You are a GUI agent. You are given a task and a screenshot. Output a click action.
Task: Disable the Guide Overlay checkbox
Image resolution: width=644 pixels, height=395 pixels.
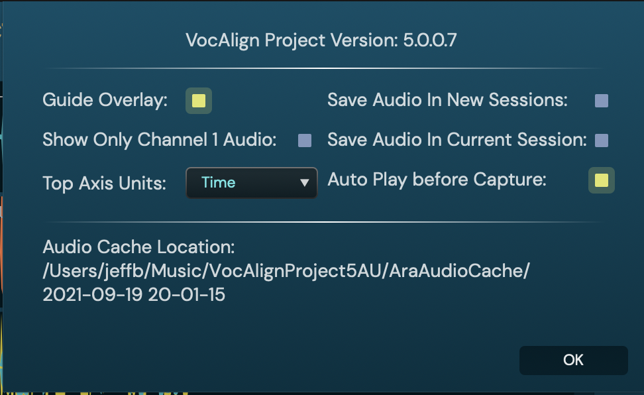(x=198, y=101)
